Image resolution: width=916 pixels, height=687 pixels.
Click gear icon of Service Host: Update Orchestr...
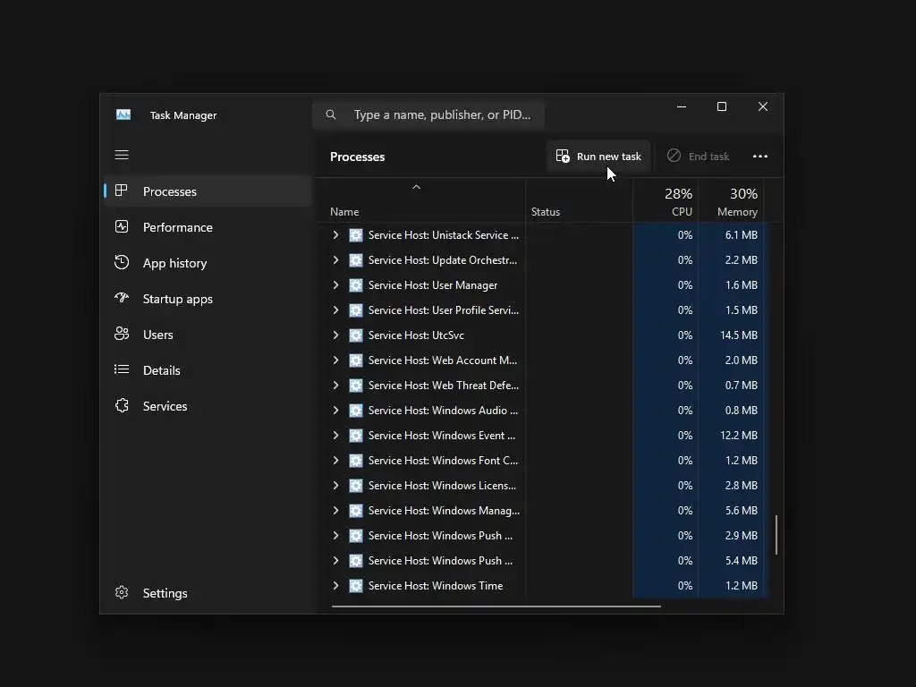356,260
